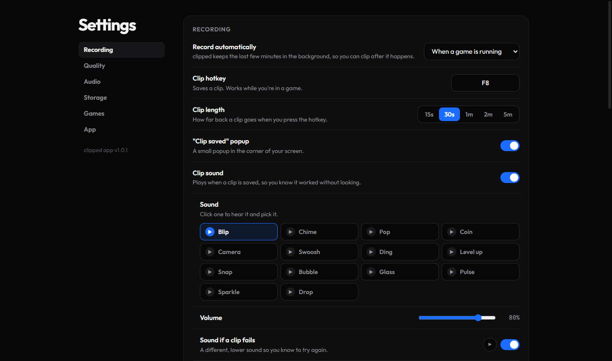Screen dimensions: 612x361
Task: Play the Blip sound preview icon
Action: [x=210, y=232]
